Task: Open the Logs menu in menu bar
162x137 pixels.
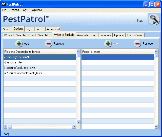Action: [x=25, y=10]
